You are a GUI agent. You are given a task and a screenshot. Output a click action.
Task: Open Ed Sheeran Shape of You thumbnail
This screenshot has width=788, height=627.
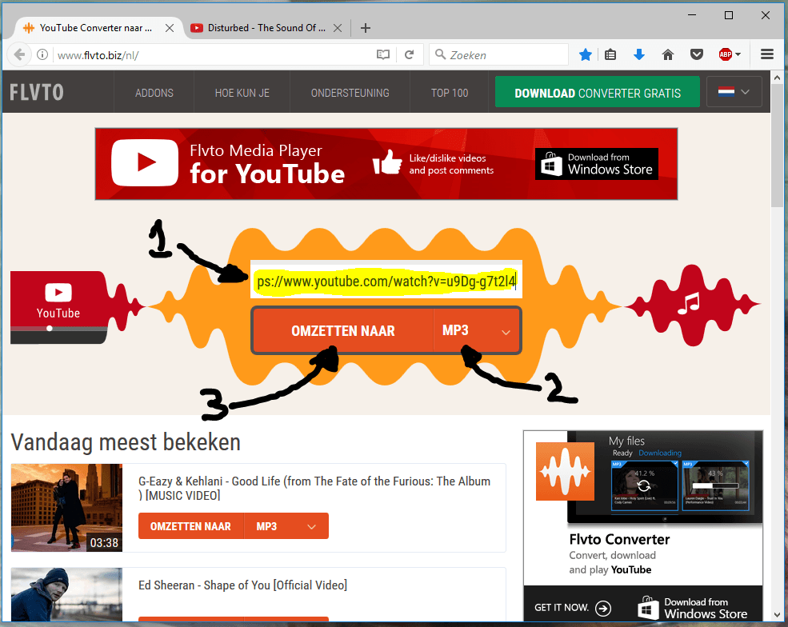click(66, 595)
